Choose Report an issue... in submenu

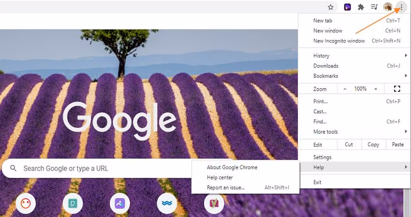[245, 188]
